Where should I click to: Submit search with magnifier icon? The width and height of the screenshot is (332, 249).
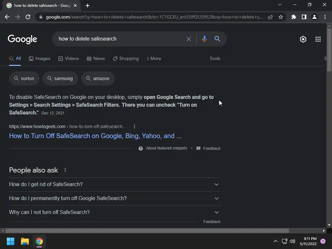pos(218,39)
